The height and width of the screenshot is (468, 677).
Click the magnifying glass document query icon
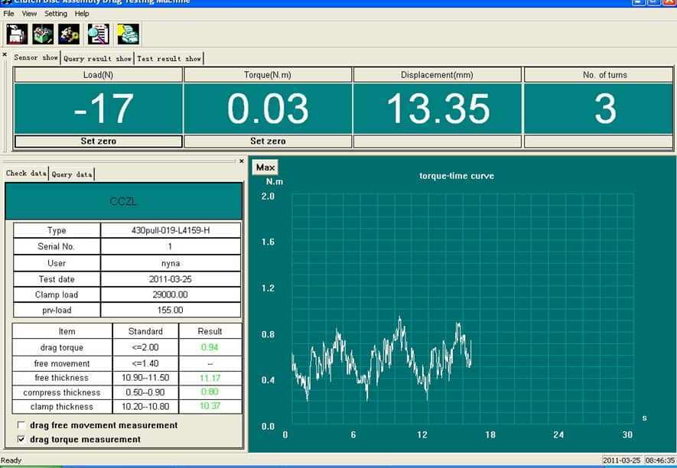(x=98, y=34)
